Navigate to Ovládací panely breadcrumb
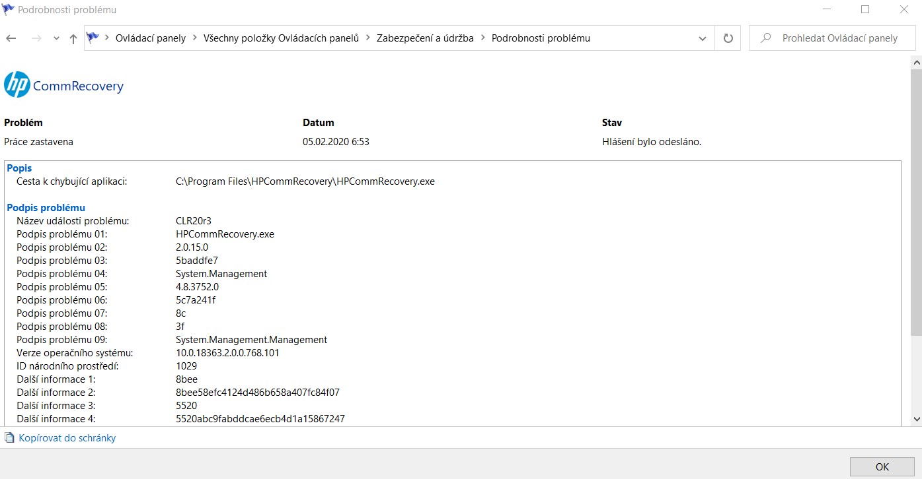Screen dimensions: 922x479 [151, 38]
